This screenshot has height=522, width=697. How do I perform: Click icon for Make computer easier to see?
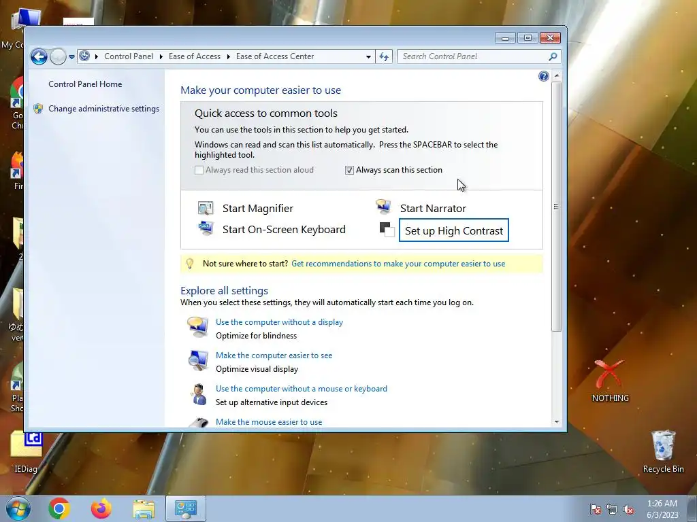tap(198, 360)
